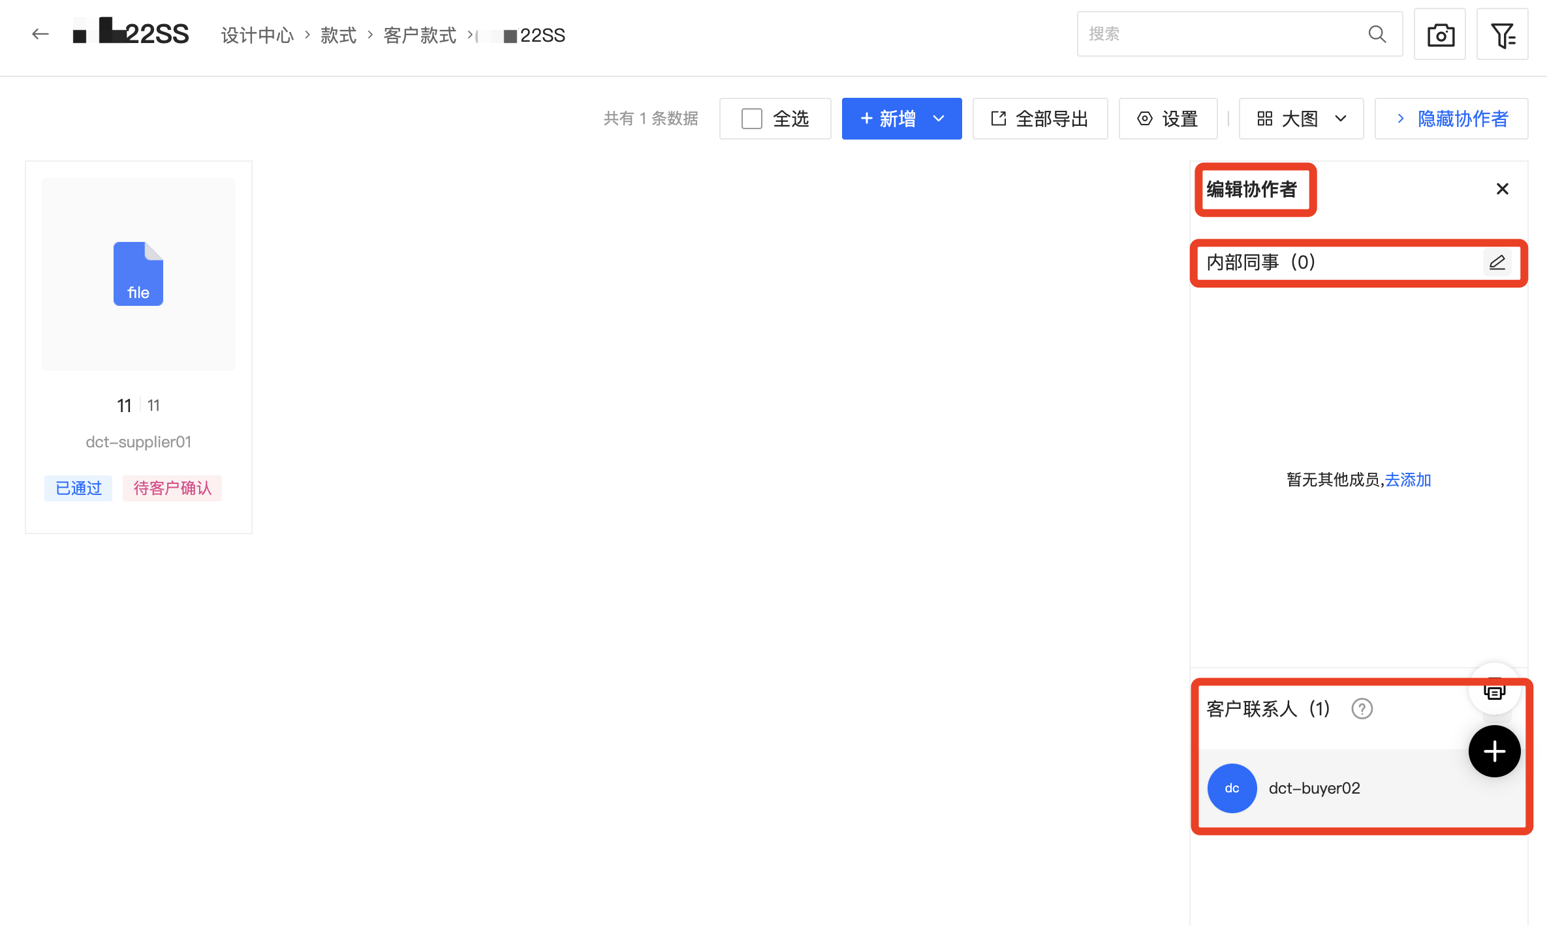Open camera image search
Screen dimensions: 1547x926
tap(1440, 35)
